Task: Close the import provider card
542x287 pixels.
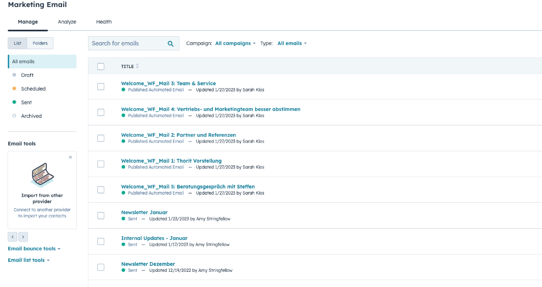Action: click(x=70, y=157)
